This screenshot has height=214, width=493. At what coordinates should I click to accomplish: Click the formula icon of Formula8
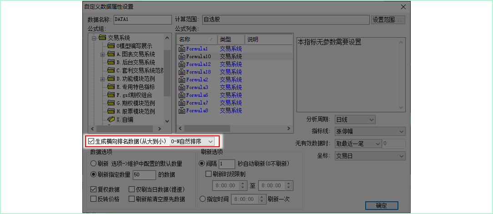pos(182,110)
